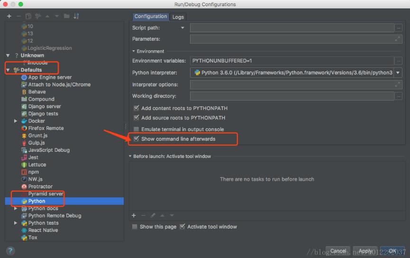Viewport: 410px width, 258px height.
Task: Collapse the Before launch section
Action: point(130,156)
